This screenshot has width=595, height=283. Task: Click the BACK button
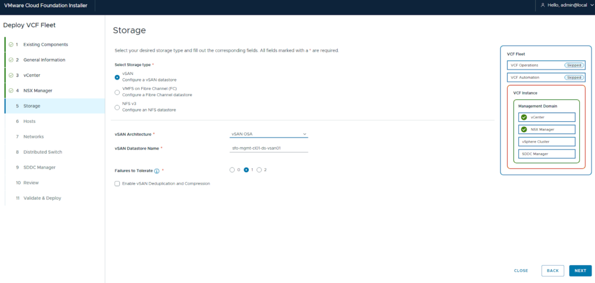coord(553,271)
